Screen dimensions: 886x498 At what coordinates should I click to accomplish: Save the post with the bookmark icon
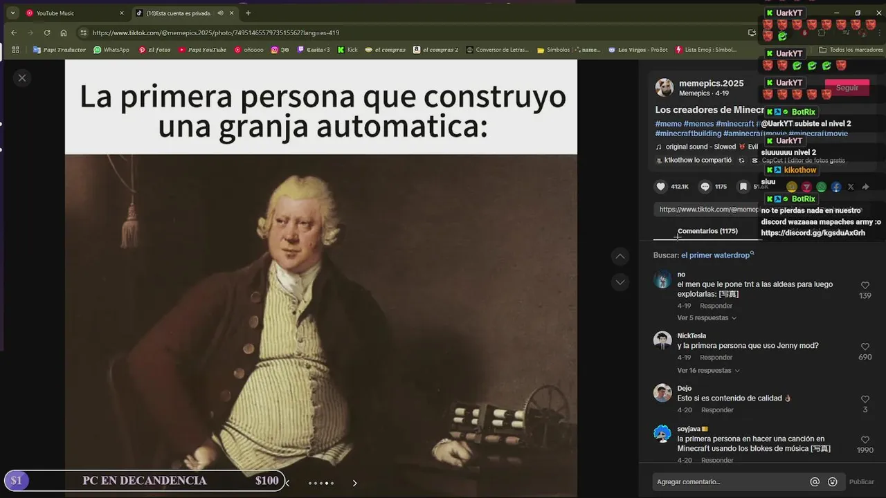[743, 187]
